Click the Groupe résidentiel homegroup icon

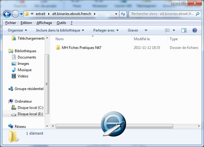pyautogui.click(x=11, y=89)
